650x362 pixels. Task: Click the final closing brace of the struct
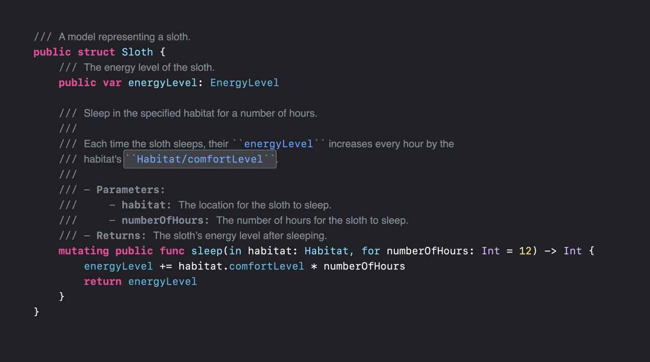coord(36,312)
